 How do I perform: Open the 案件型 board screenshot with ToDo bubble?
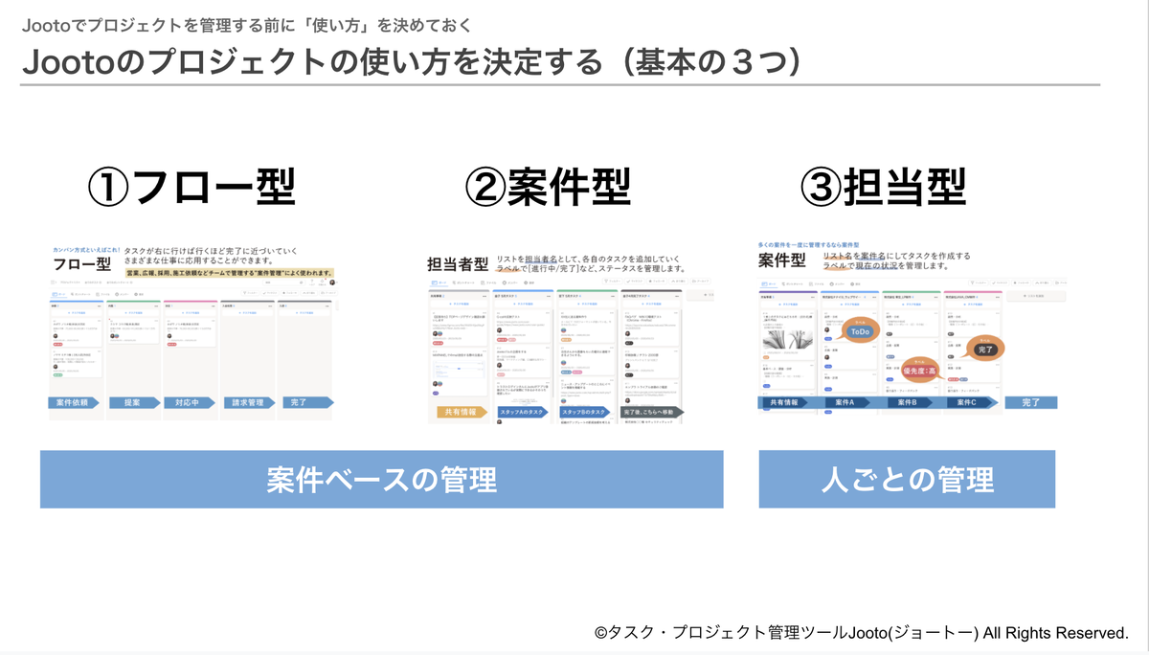[912, 328]
